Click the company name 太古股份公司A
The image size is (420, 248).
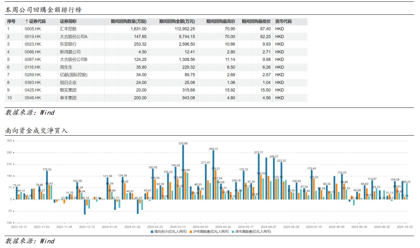point(73,37)
